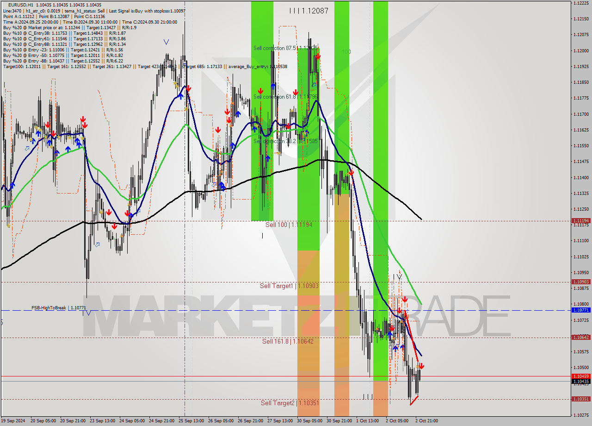This screenshot has width=592, height=426.
Task: Click the '26 Sep 21:00' time axis label
Action: [x=251, y=421]
